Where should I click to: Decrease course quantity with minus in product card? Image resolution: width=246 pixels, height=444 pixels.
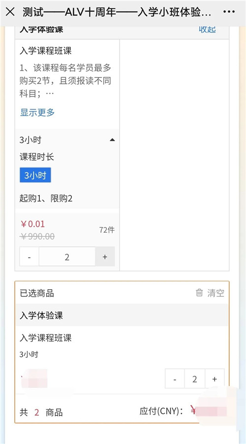point(29,257)
